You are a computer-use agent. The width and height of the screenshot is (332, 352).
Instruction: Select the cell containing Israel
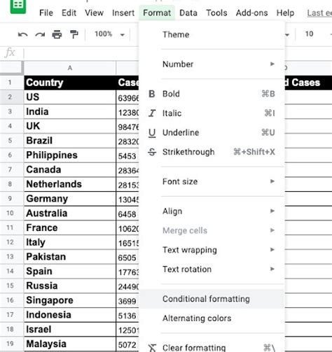(x=70, y=330)
